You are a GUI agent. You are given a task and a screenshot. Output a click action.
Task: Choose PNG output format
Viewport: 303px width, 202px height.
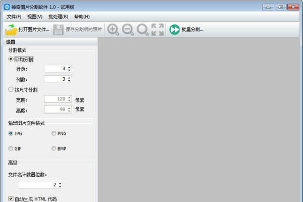[54, 133]
